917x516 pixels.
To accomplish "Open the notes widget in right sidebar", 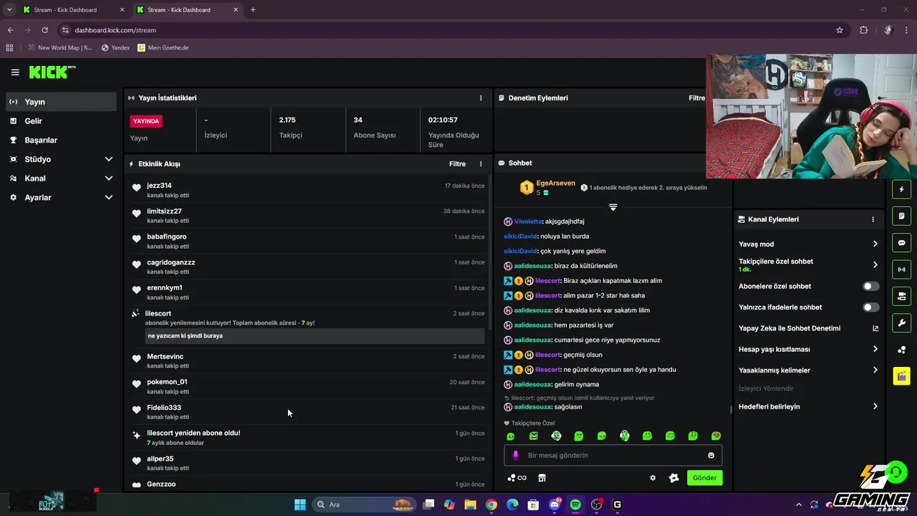I will pyautogui.click(x=901, y=216).
